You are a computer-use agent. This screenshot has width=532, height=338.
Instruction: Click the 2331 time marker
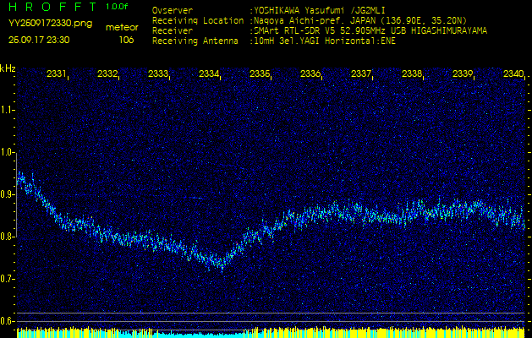click(x=57, y=74)
